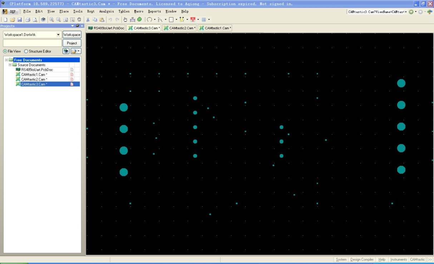This screenshot has width=434, height=264.
Task: Click the browser back green arrow icon
Action: tap(411, 12)
